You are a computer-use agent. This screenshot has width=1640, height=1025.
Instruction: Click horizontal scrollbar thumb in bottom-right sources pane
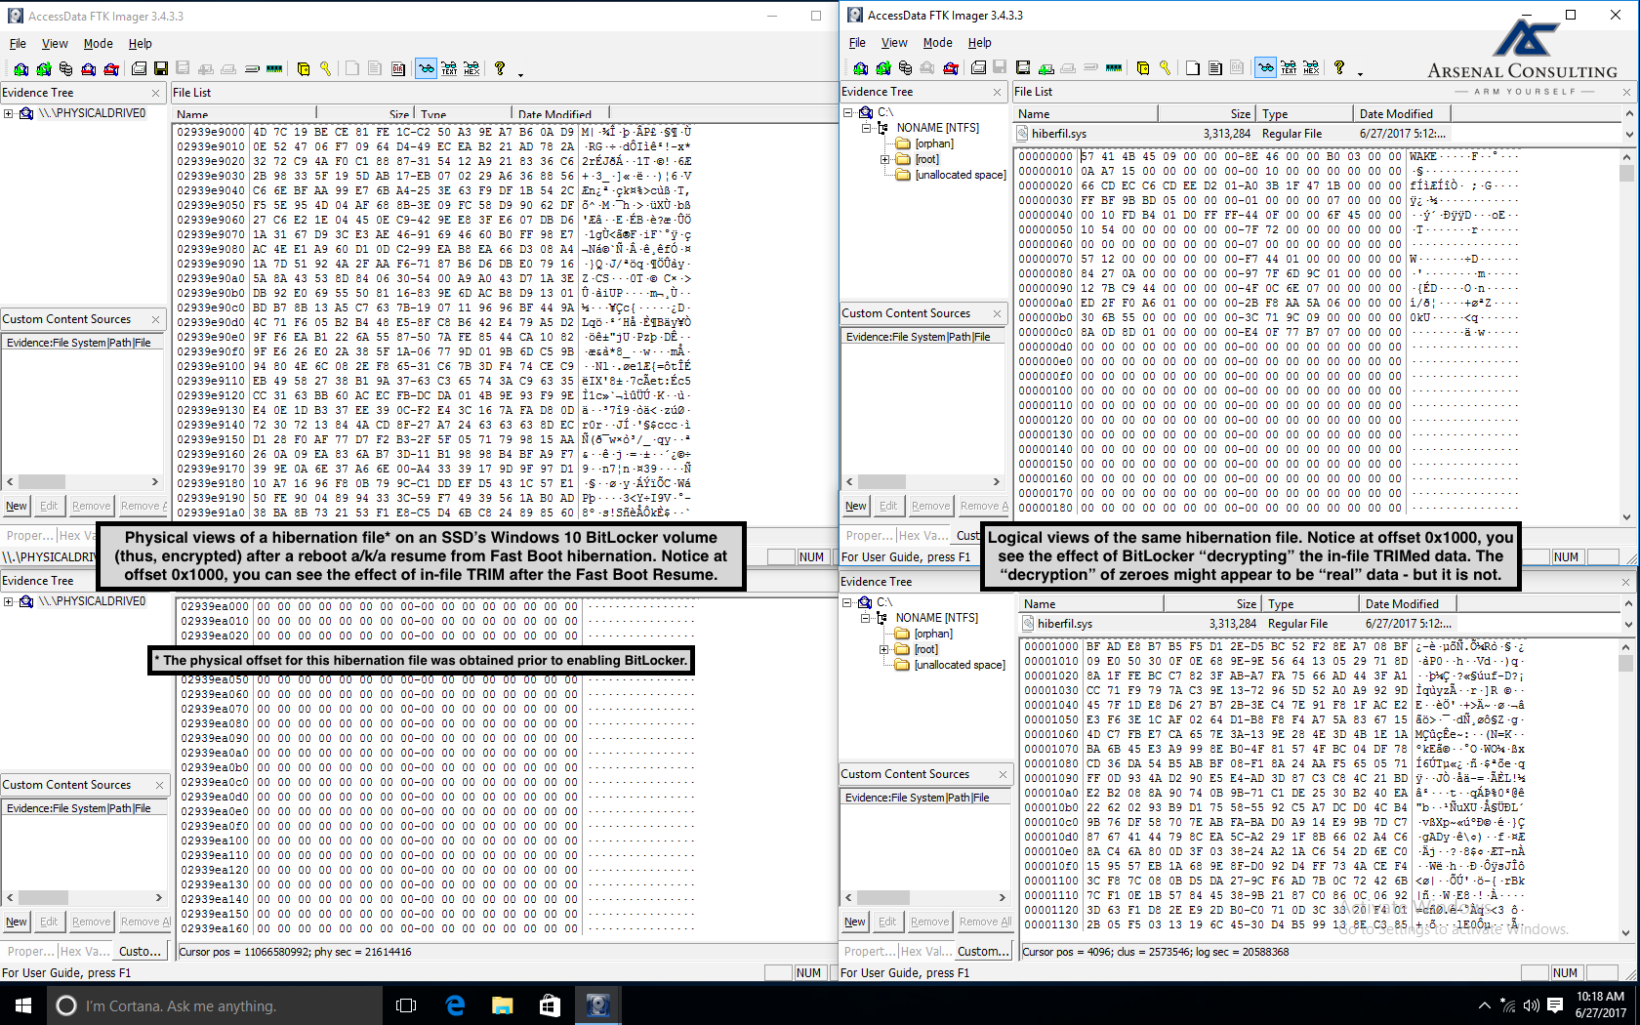[x=884, y=898]
